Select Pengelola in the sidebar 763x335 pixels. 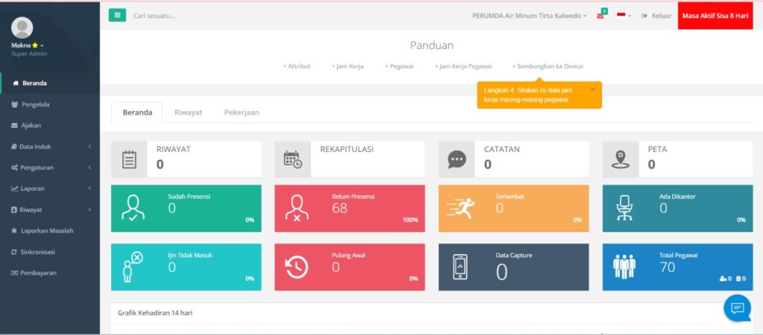coord(36,104)
